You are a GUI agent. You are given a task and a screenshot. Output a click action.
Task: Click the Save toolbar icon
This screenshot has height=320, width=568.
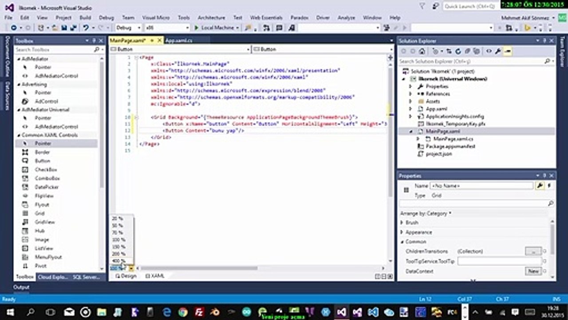tap(64, 28)
